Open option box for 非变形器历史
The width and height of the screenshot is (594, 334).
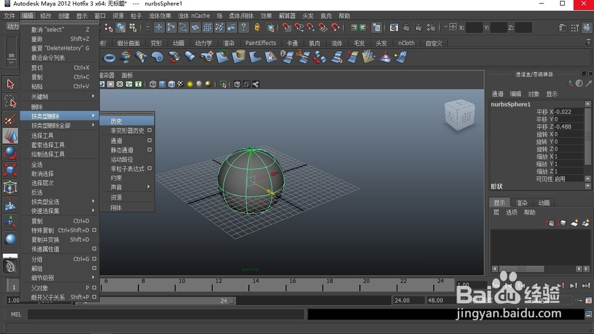(150, 130)
